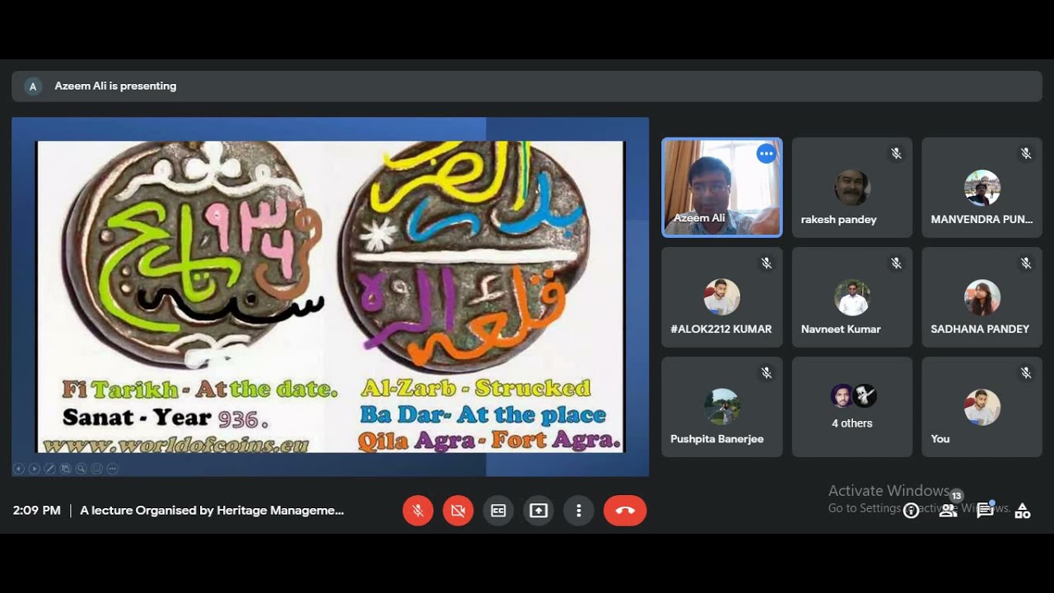Open the More options three-dot menu
This screenshot has height=593, width=1054.
(x=579, y=511)
